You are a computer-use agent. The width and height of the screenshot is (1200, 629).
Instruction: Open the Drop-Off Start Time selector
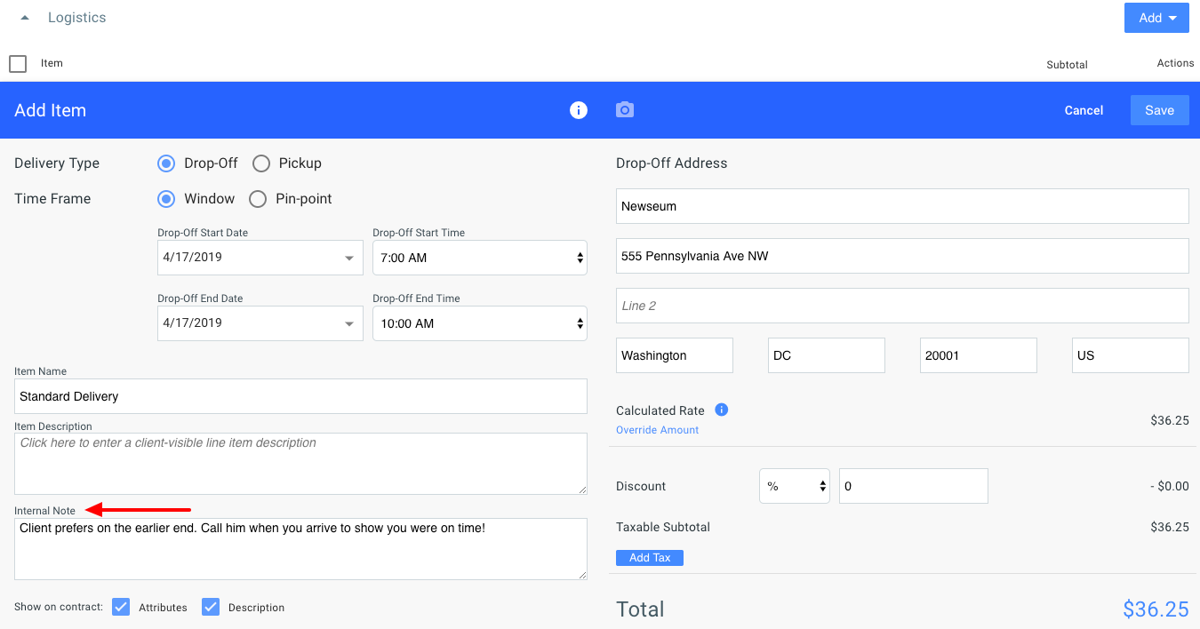pyautogui.click(x=480, y=258)
